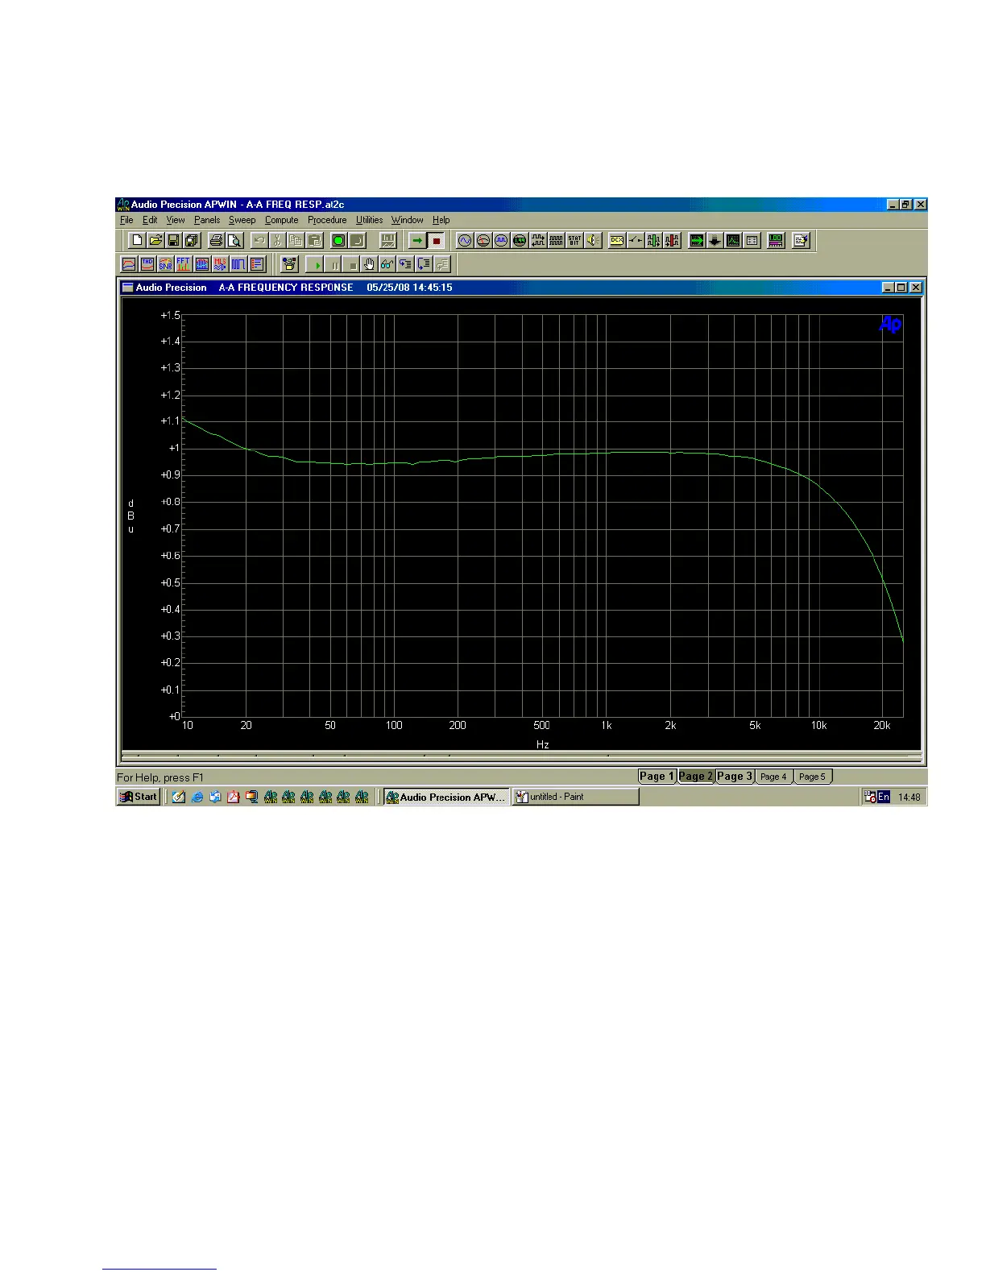Open the Sweep menu

242,220
